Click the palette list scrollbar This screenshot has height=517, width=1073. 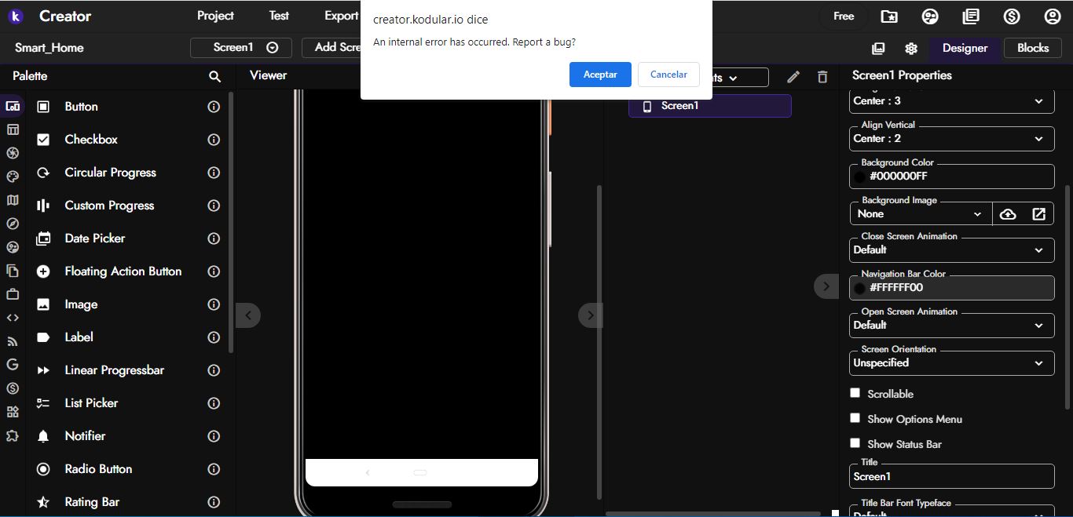click(x=230, y=222)
